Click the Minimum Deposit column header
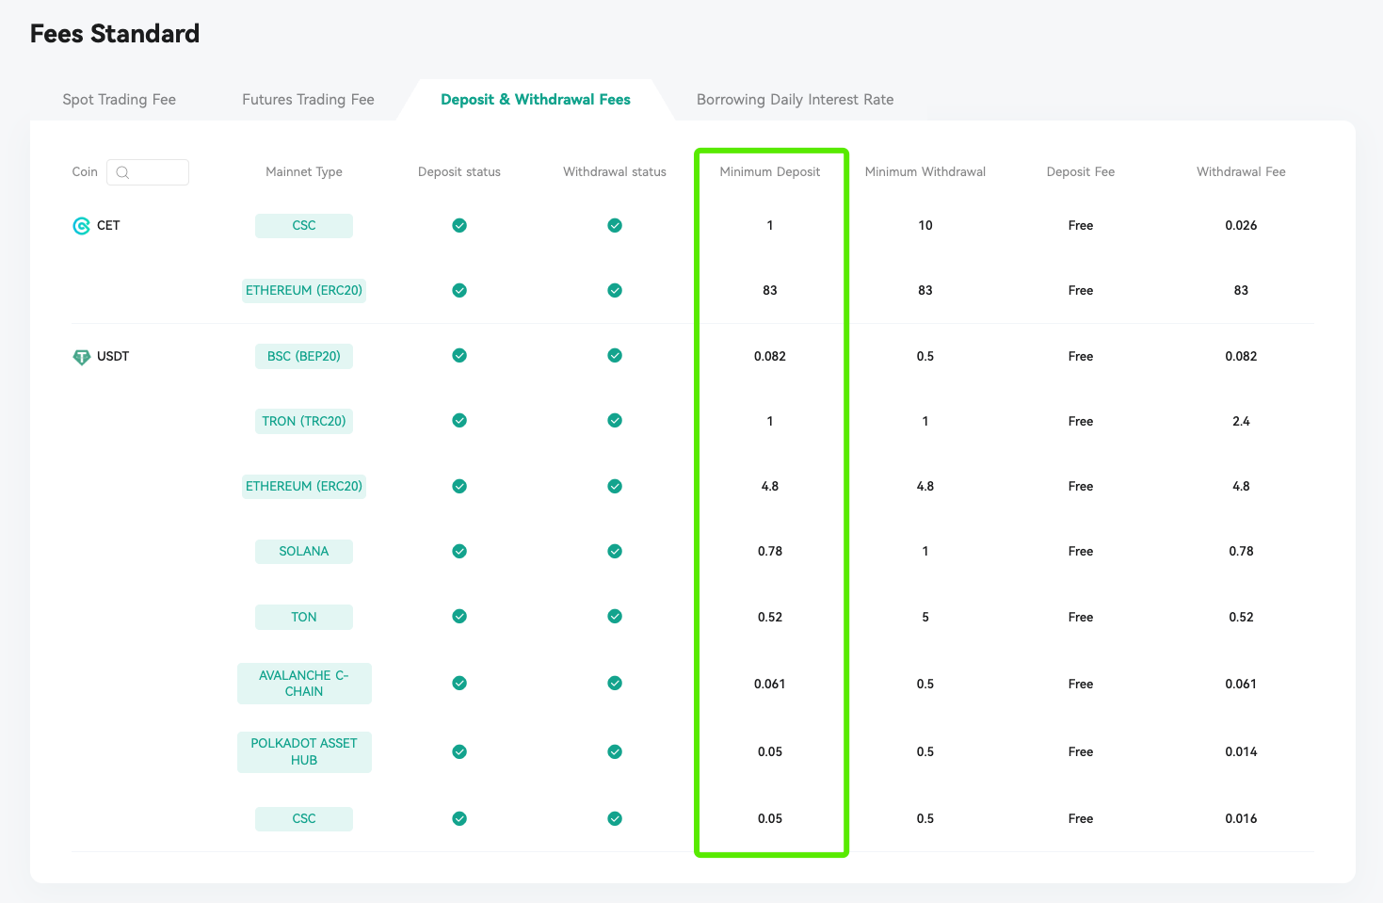 click(x=770, y=172)
